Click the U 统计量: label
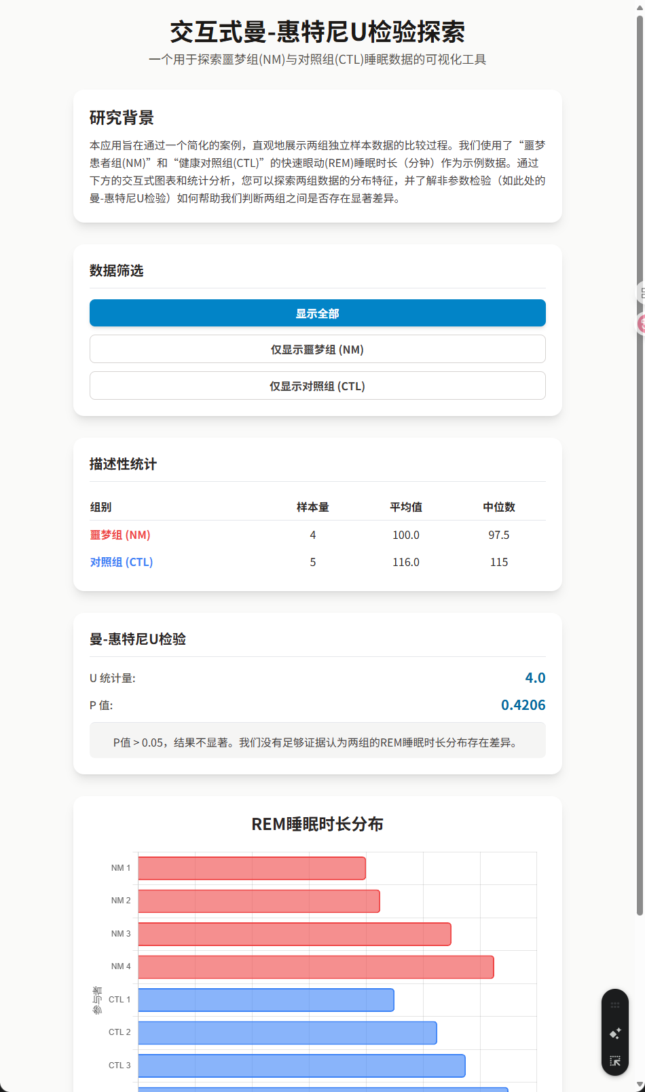Image resolution: width=645 pixels, height=1092 pixels. click(x=113, y=678)
